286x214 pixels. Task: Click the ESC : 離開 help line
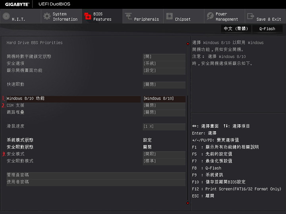203,196
